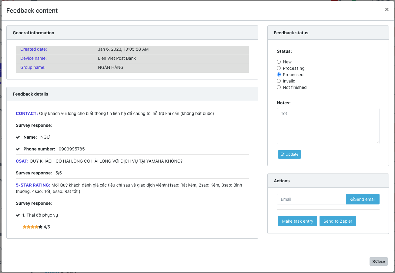Image resolution: width=395 pixels, height=273 pixels.
Task: Click the Update button
Action: tap(290, 154)
